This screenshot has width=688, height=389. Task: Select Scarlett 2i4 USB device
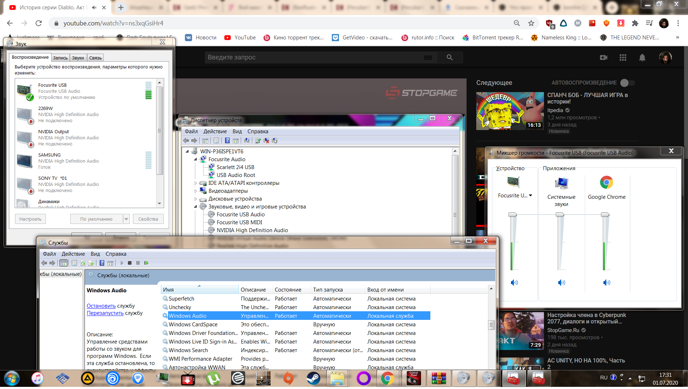(235, 167)
